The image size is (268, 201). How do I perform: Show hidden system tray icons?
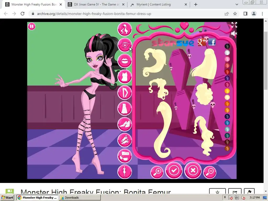225,197
